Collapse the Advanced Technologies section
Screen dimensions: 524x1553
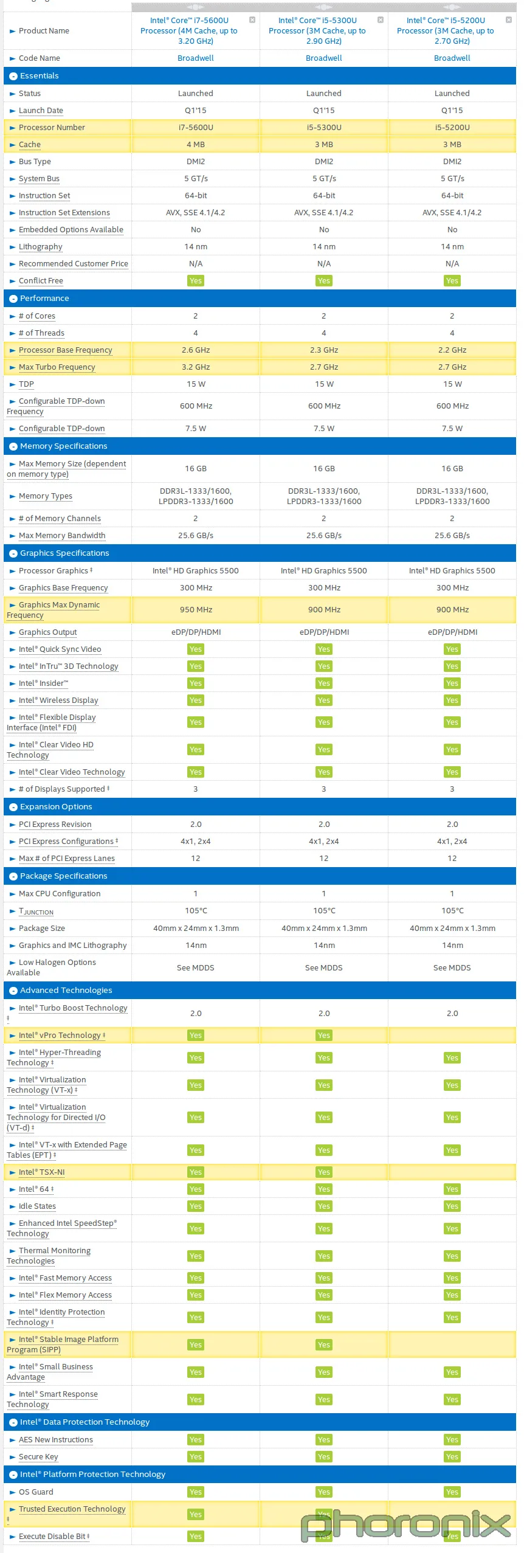[13, 991]
